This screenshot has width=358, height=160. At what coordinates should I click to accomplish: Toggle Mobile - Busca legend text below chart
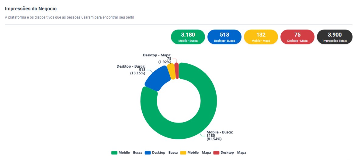coord(130,152)
